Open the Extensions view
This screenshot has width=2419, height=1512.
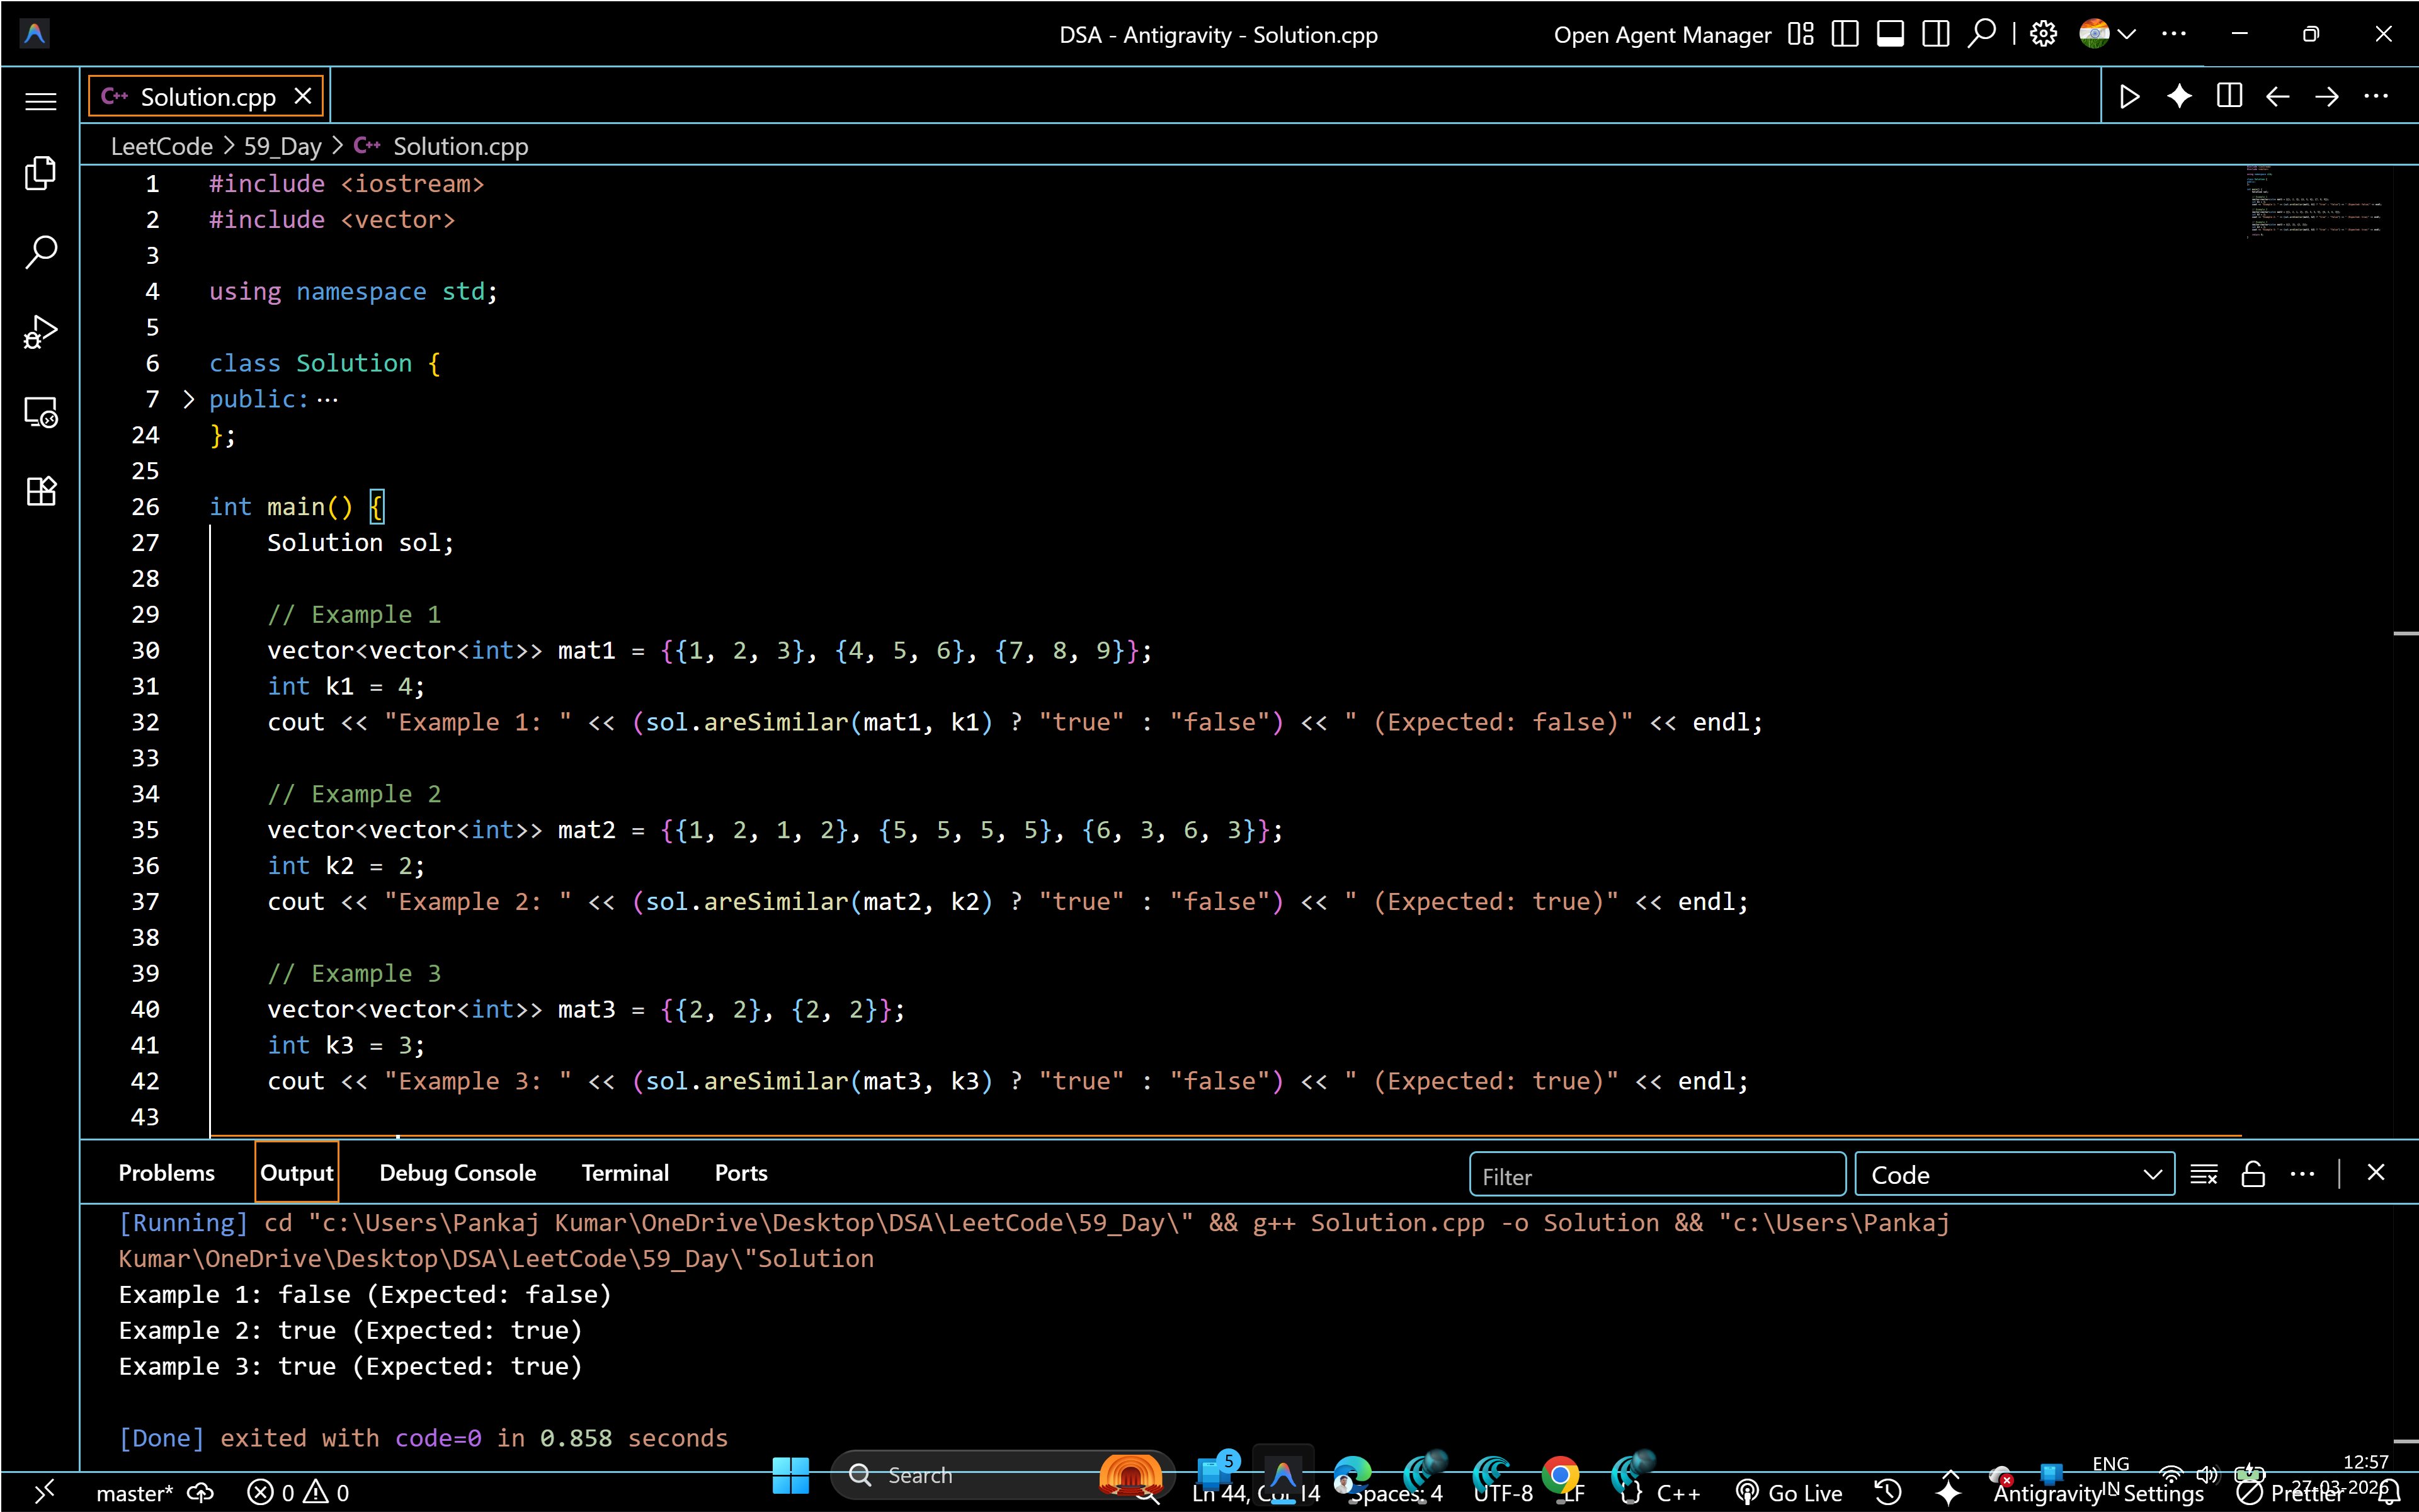tap(40, 491)
